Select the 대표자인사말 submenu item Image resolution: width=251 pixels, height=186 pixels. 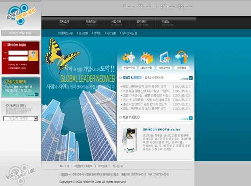[65, 34]
